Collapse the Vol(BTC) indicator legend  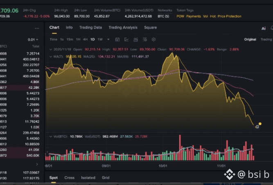point(51,136)
